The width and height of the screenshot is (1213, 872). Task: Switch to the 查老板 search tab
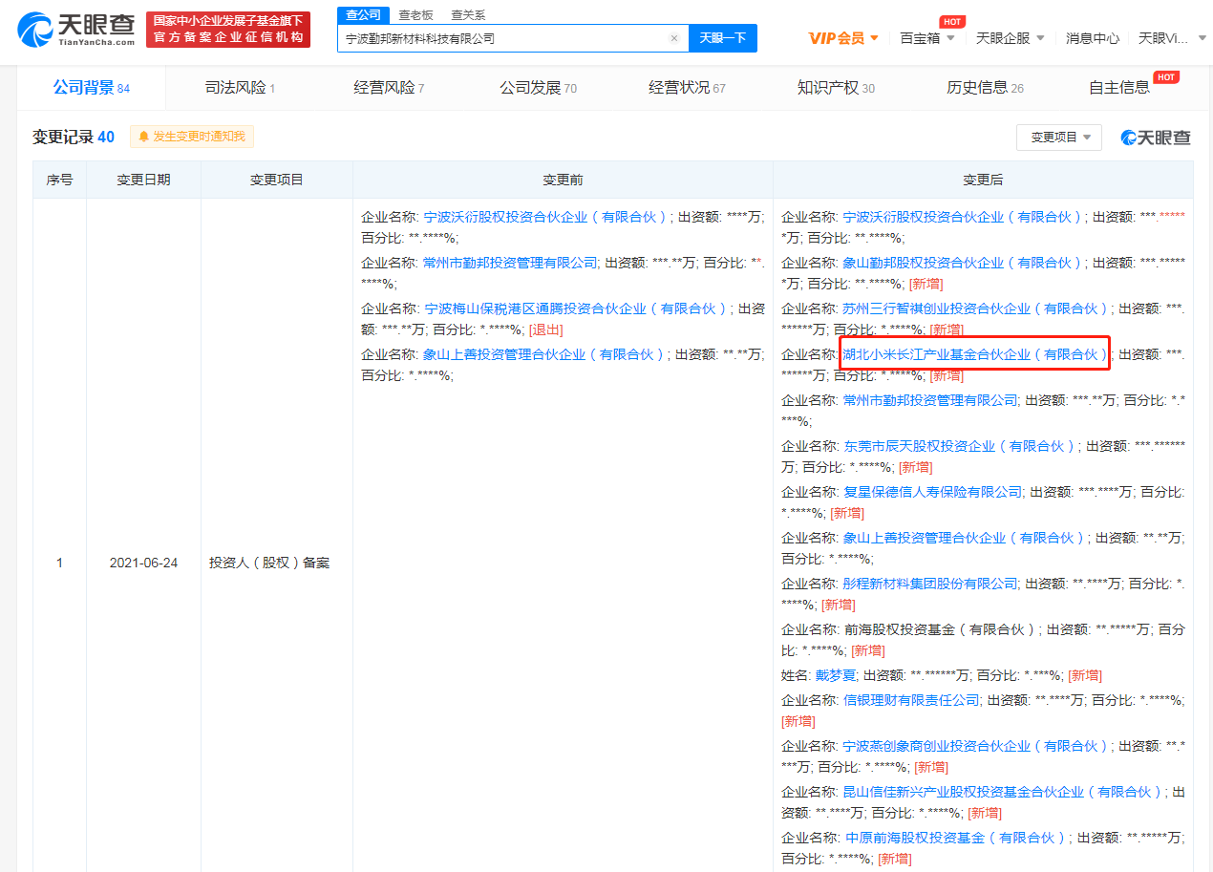[x=415, y=14]
